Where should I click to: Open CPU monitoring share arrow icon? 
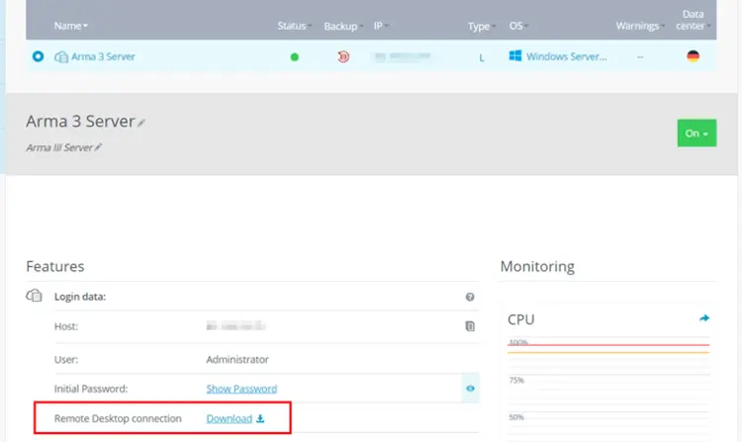tap(704, 318)
